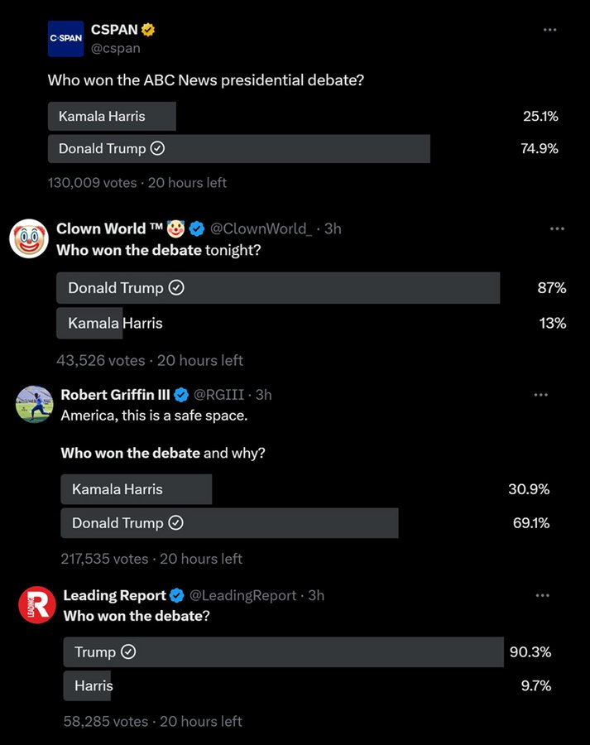The width and height of the screenshot is (590, 745).
Task: Open more options on Leading Report post
Action: click(x=542, y=595)
